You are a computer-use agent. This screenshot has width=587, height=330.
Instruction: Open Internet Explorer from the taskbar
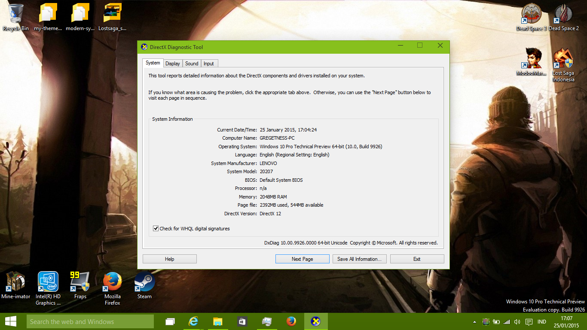coord(194,321)
